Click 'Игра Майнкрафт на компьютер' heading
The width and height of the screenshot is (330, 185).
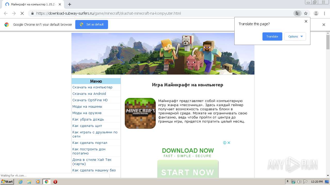[x=187, y=85]
